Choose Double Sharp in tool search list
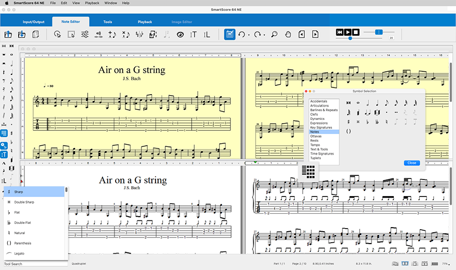 point(34,202)
